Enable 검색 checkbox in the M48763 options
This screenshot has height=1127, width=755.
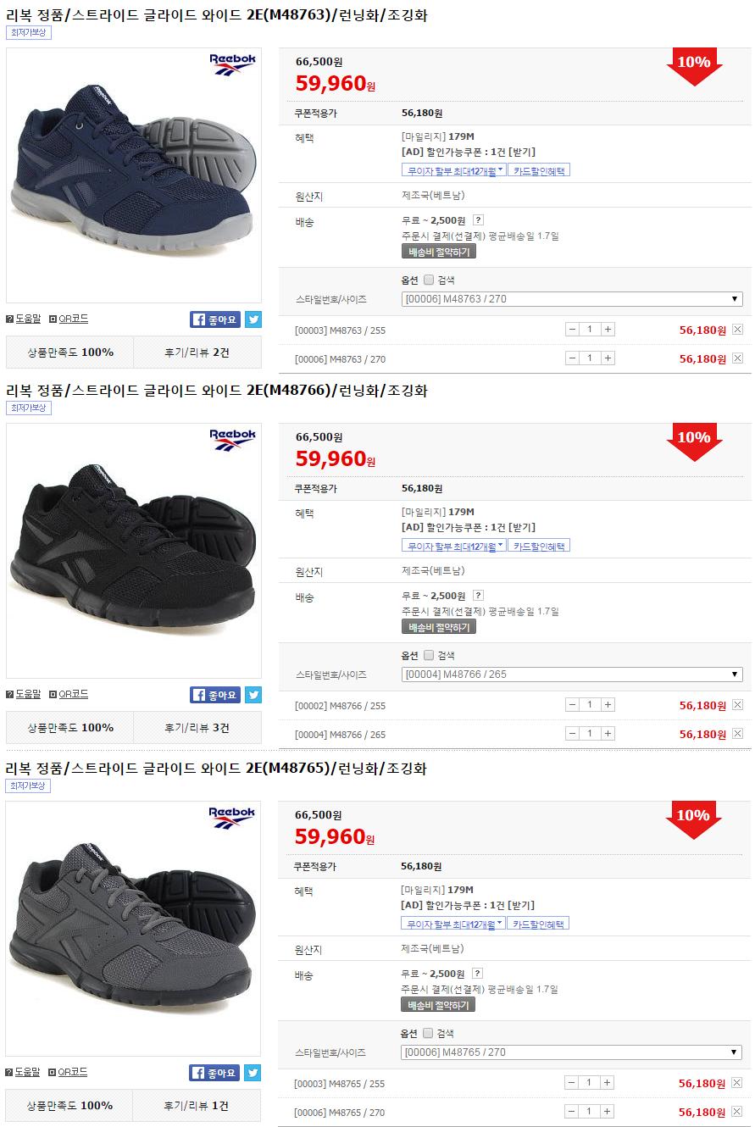[x=429, y=280]
